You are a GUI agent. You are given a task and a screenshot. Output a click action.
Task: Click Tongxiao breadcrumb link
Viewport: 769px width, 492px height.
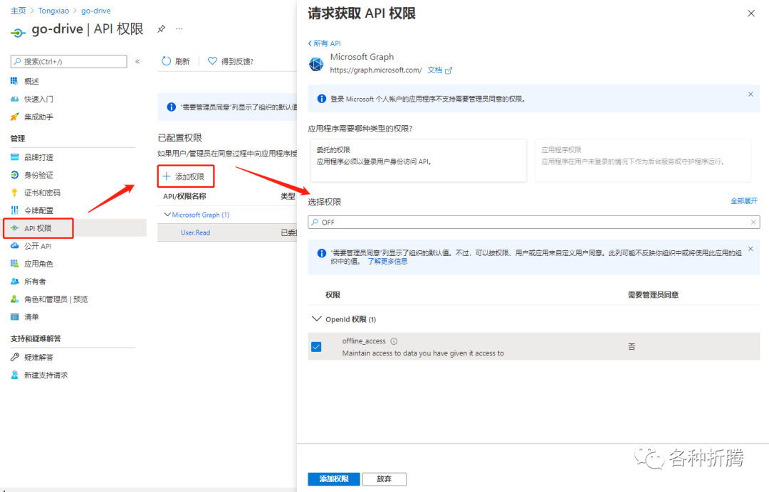coord(53,11)
